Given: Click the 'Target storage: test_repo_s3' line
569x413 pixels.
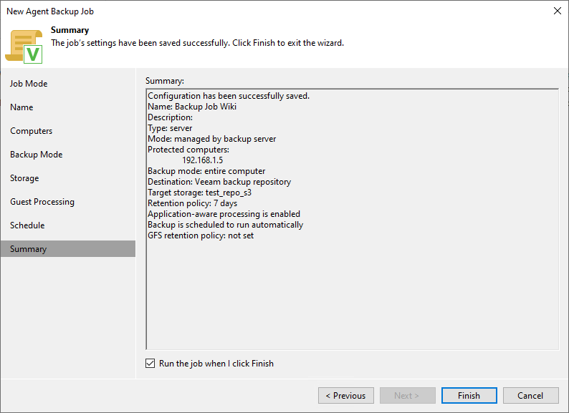Looking at the screenshot, I should [x=199, y=193].
